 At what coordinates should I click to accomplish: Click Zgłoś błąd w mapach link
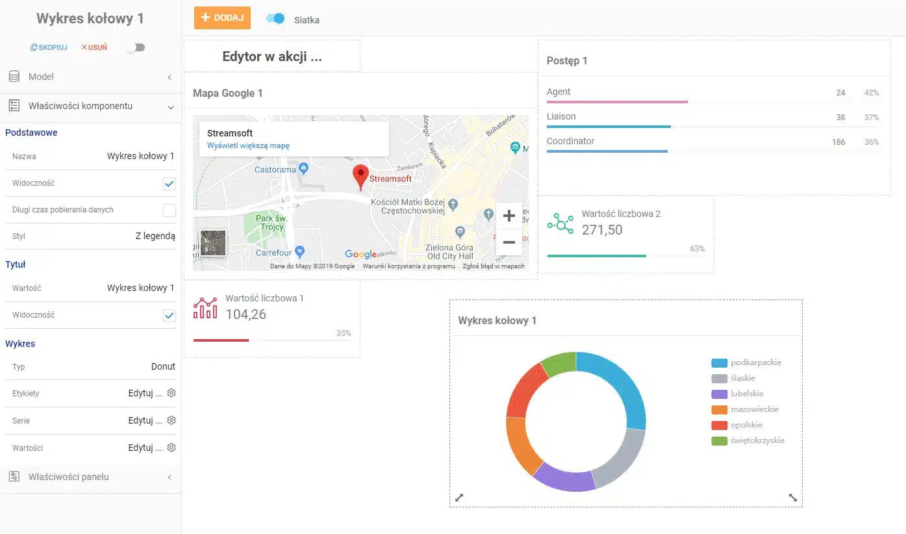(x=494, y=266)
